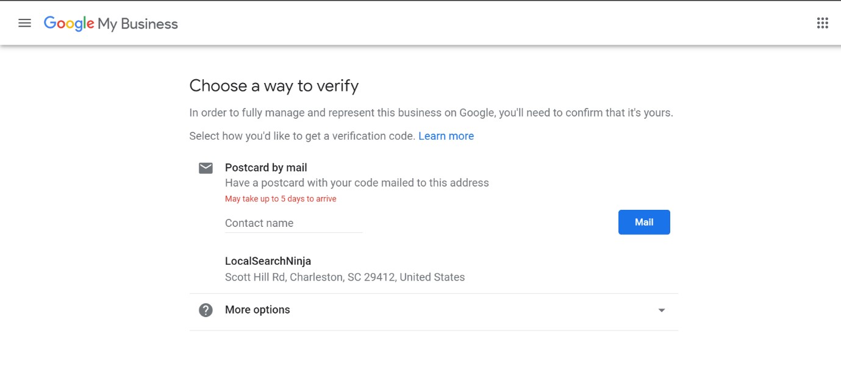Open the Google apps grid
This screenshot has height=383, width=841.
point(822,23)
